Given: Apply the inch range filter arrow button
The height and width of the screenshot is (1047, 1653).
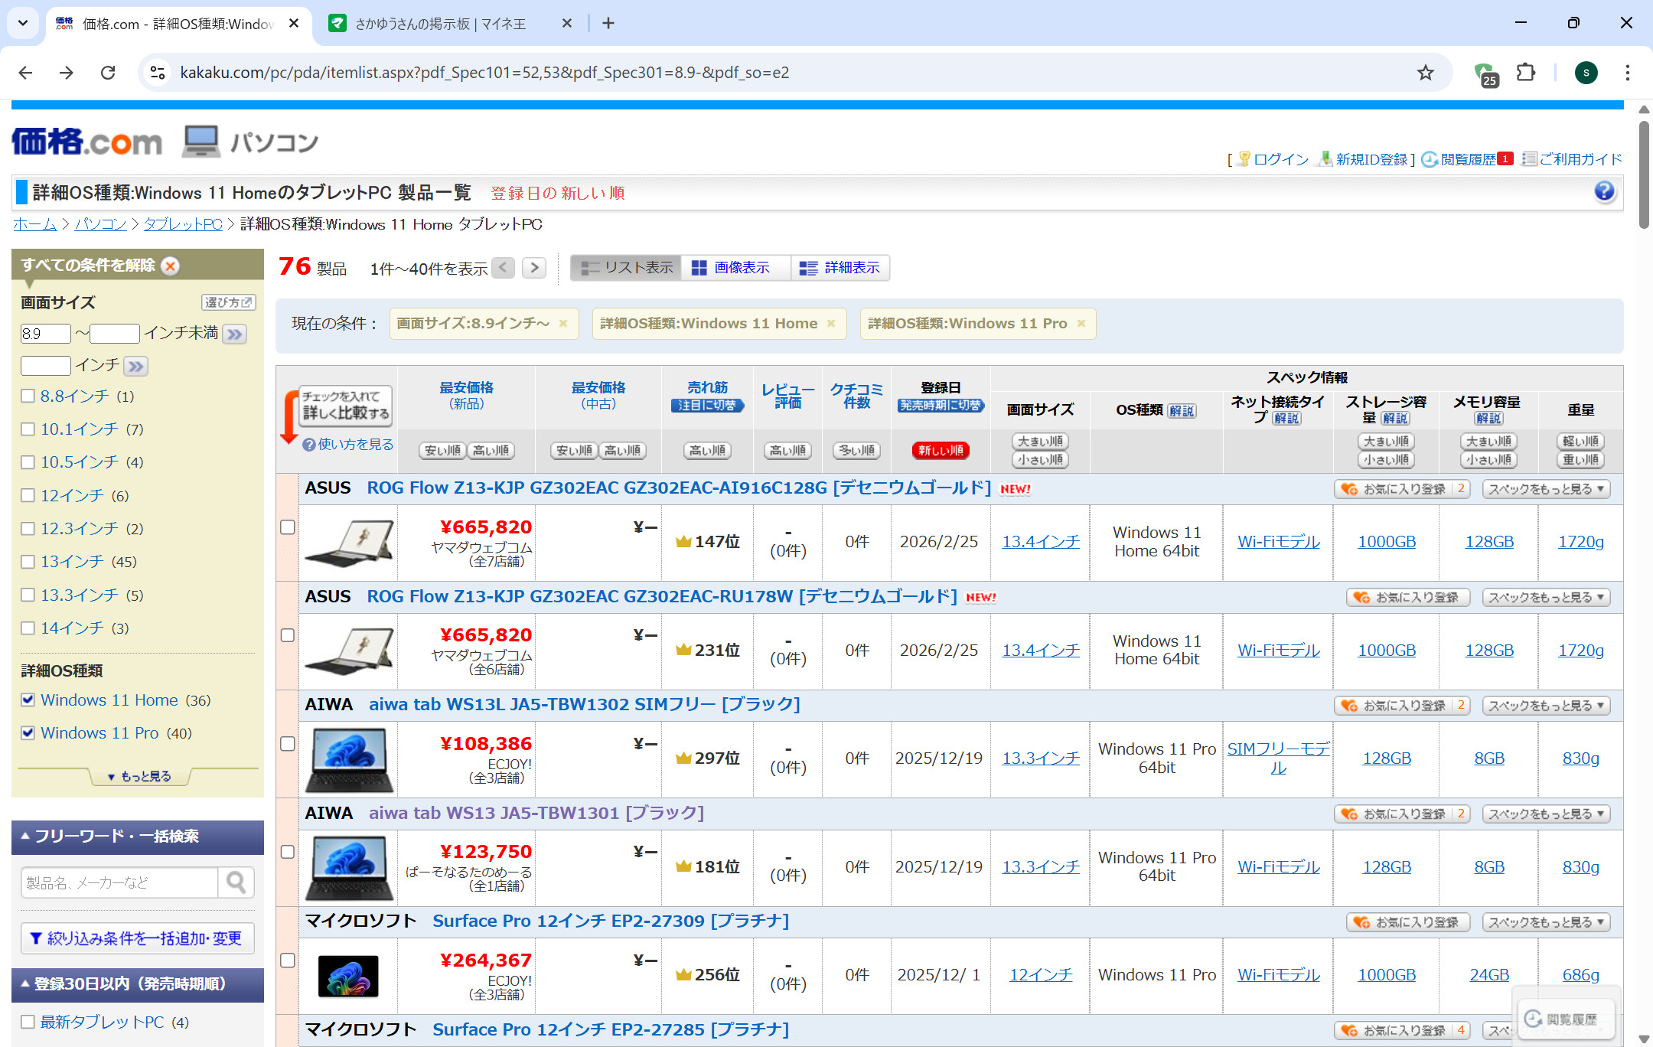Looking at the screenshot, I should (x=235, y=334).
